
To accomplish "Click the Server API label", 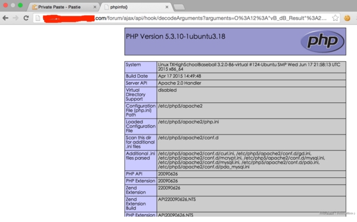I will 136,83.
